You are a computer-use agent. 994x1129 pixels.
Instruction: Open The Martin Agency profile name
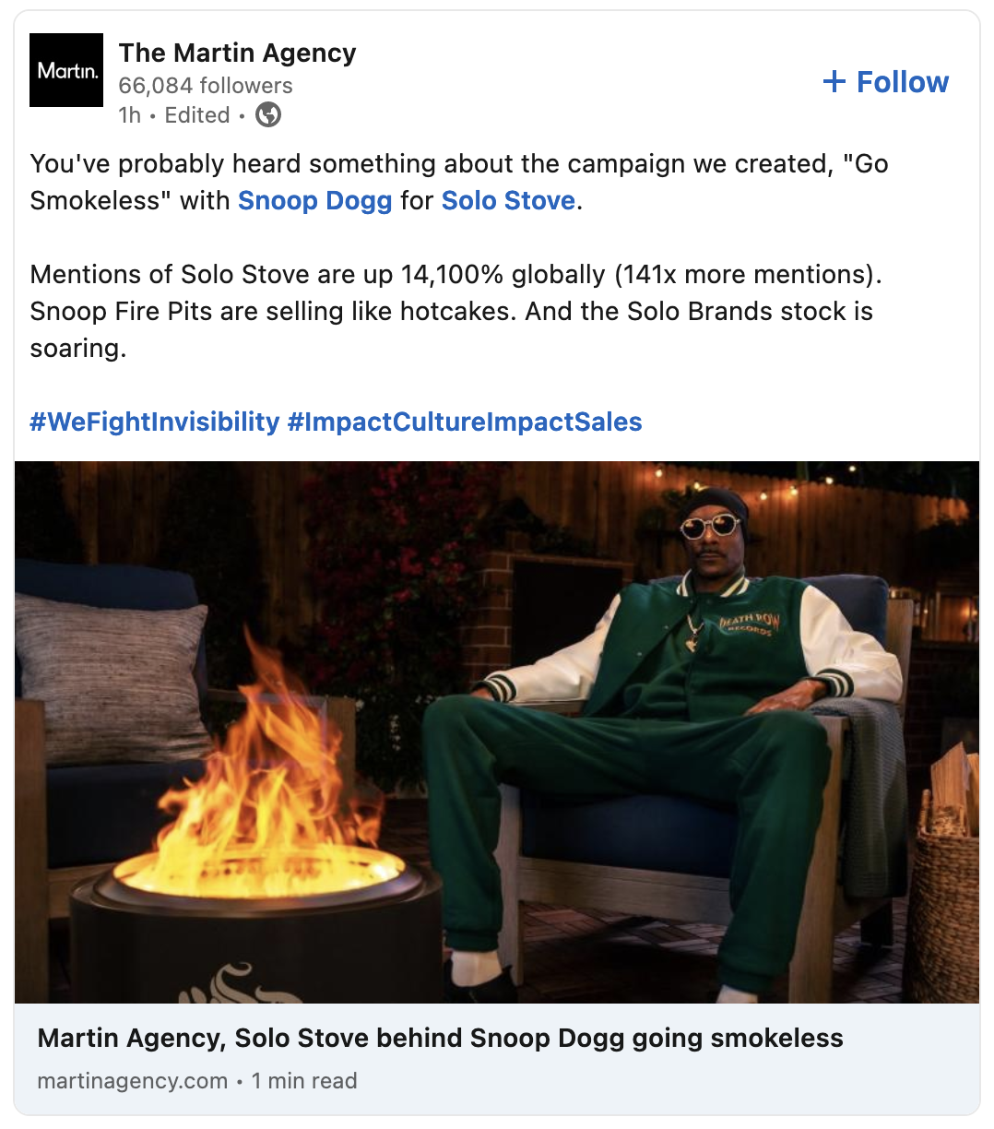[237, 53]
